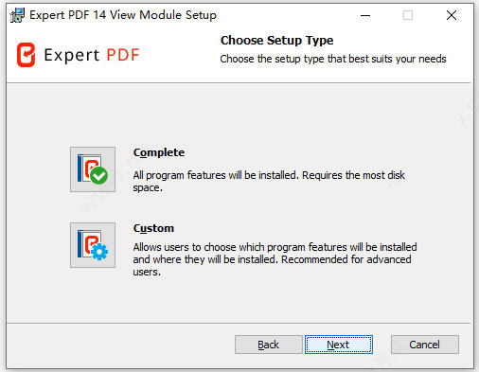
Task: Click the Expert PDF brand text
Action: [92, 55]
